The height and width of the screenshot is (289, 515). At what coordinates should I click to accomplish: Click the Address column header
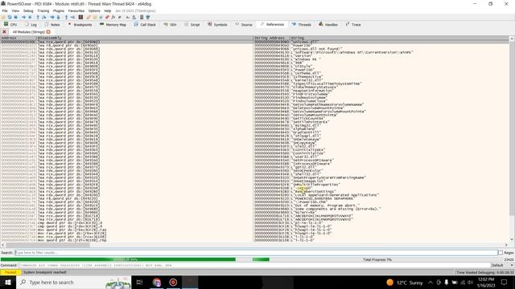point(19,38)
